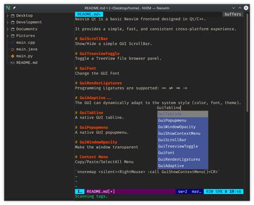Expand the Desktop tree arrow
Viewport: 254px width, 205px height.
(x=8, y=16)
